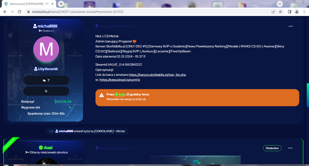Viewport: 309px width, 166px height.
Task: Click the Spędzony czas: 20m 42s text
Action: pyautogui.click(x=46, y=114)
